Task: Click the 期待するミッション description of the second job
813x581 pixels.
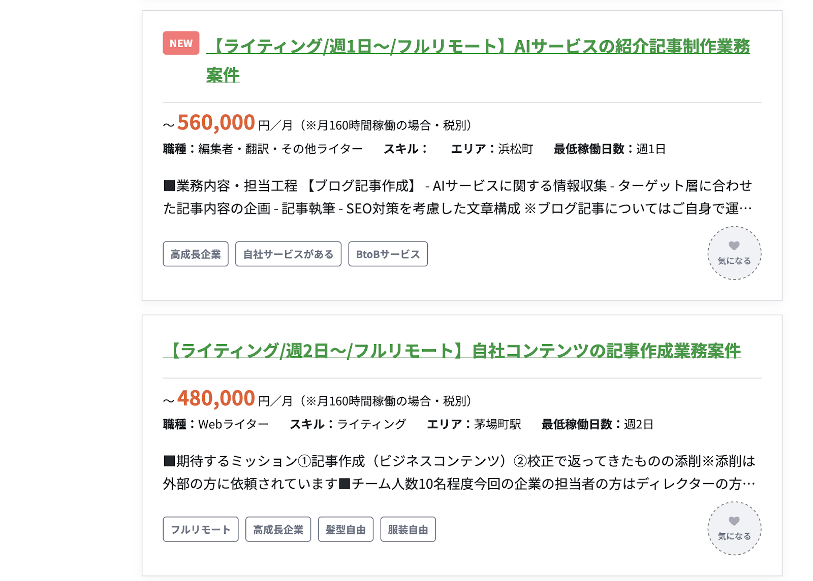Action: [x=459, y=472]
